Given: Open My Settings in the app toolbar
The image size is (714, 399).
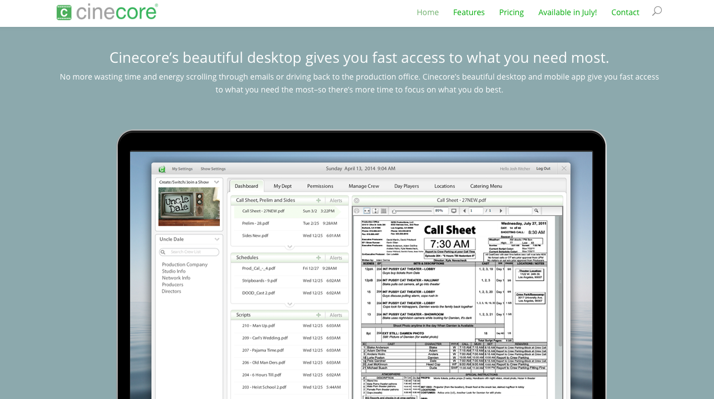Looking at the screenshot, I should 182,169.
